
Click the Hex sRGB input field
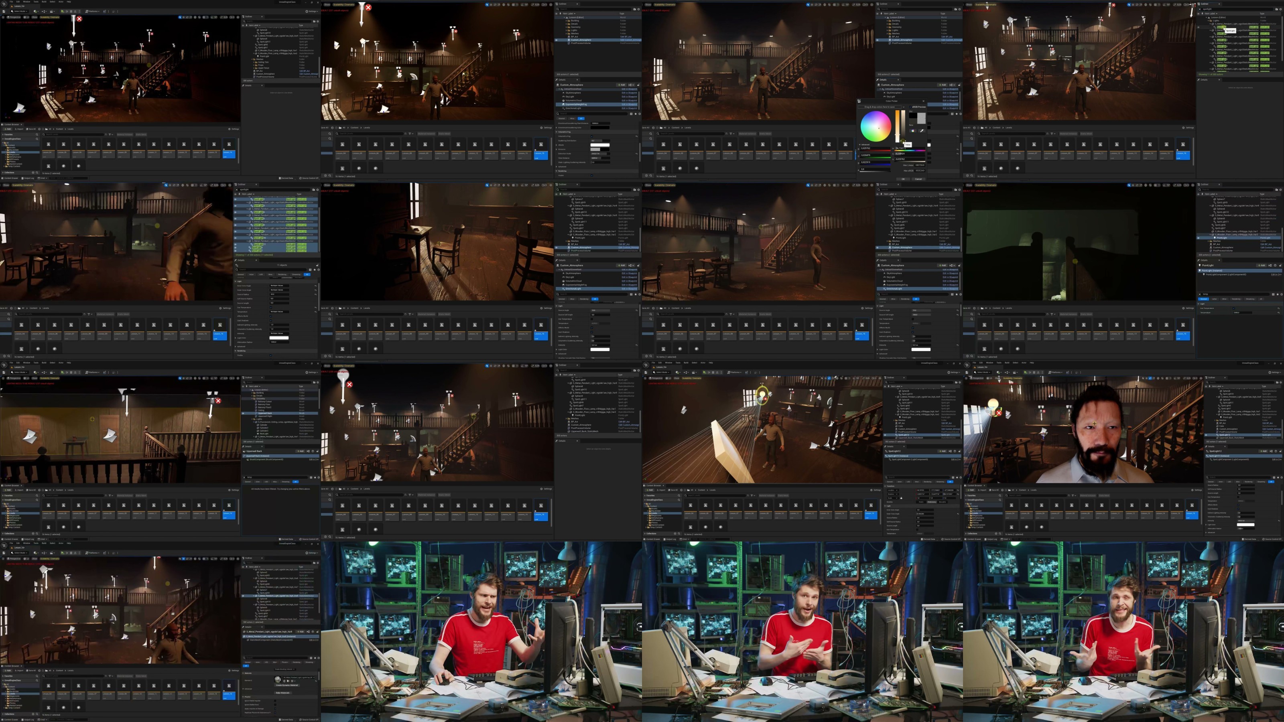click(920, 171)
